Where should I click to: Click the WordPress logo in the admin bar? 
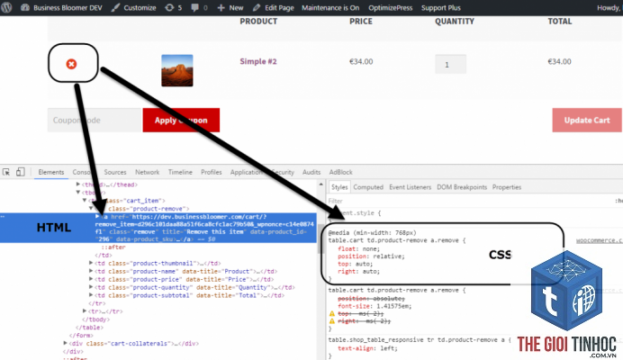[6, 7]
